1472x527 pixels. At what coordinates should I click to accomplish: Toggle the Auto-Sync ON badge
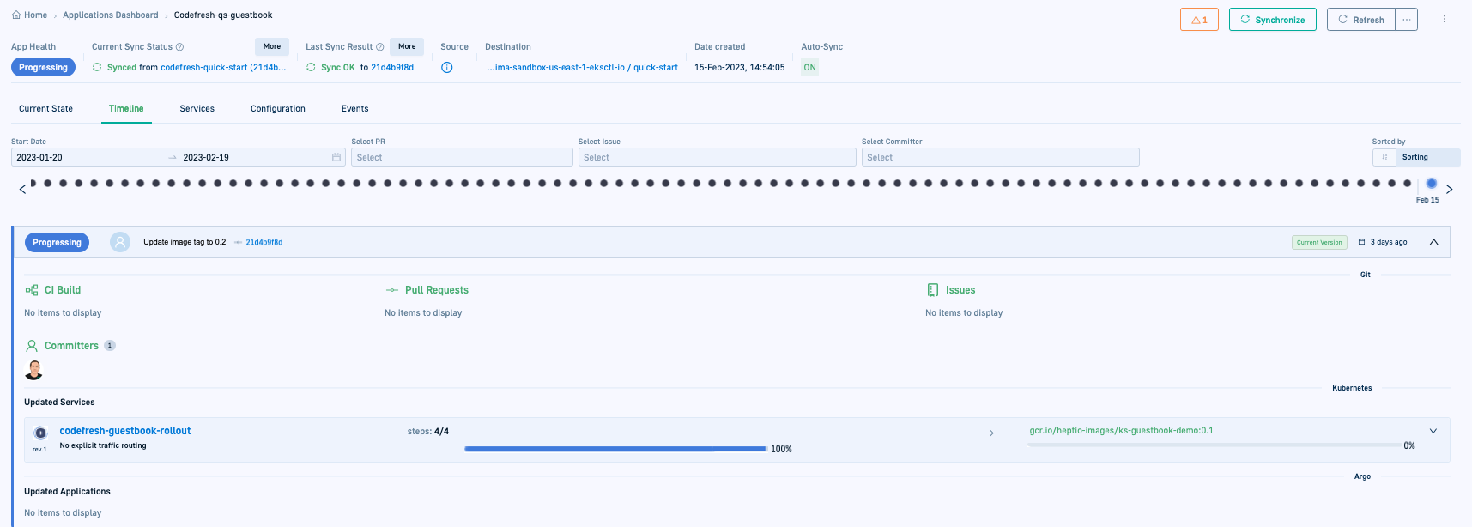click(x=809, y=68)
